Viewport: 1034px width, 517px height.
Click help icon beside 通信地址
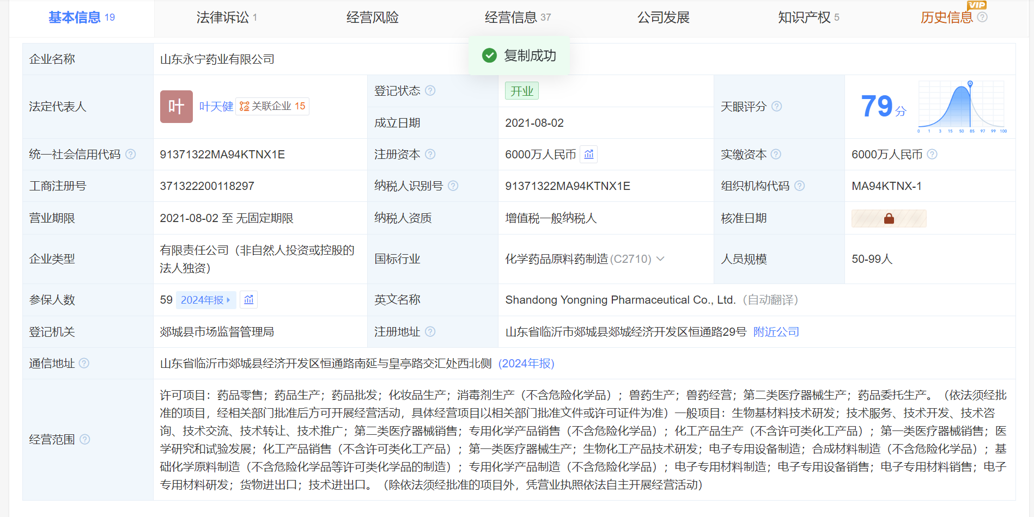tap(84, 363)
